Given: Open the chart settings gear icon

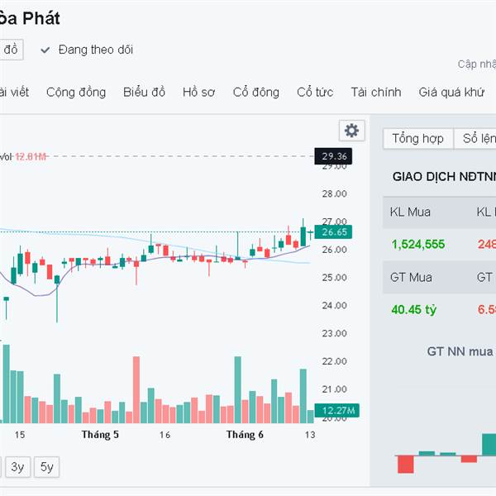Looking at the screenshot, I should point(352,131).
